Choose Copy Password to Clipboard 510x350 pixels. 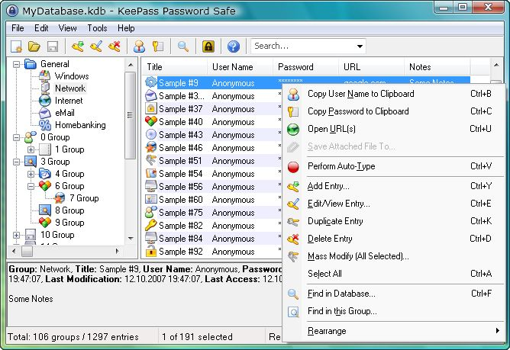[x=357, y=111]
